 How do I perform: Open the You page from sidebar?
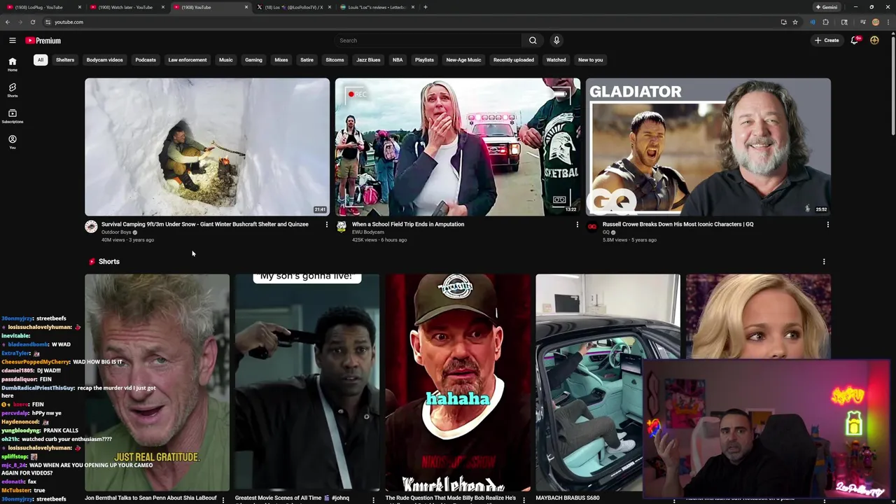[x=12, y=142]
